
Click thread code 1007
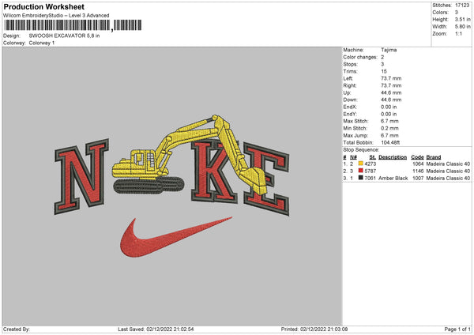418,178
